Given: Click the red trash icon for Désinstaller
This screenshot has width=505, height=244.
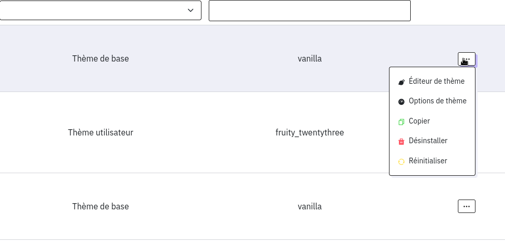Looking at the screenshot, I should pyautogui.click(x=401, y=142).
